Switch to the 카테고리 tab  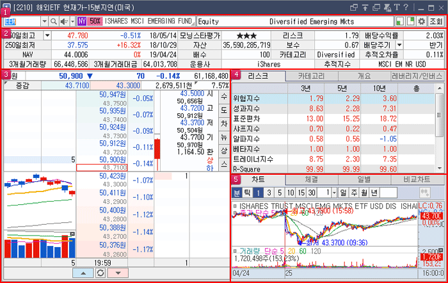click(x=311, y=76)
